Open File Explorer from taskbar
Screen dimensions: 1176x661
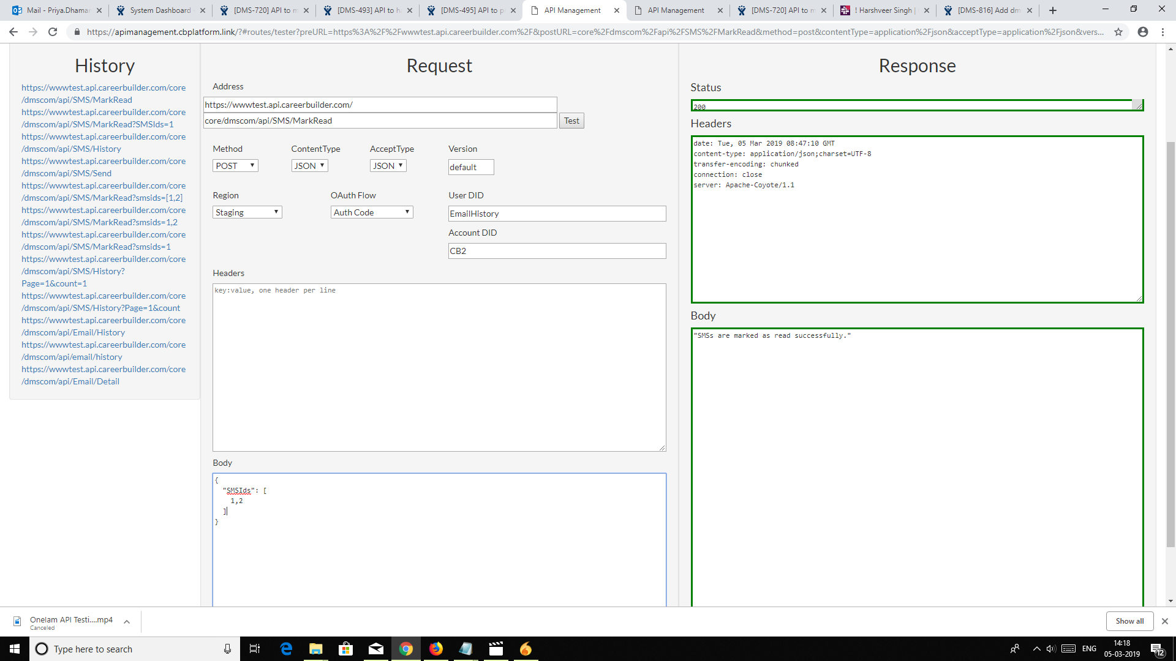tap(315, 649)
